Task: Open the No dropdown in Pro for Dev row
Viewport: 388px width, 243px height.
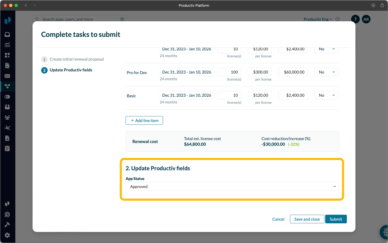Action: [x=326, y=72]
